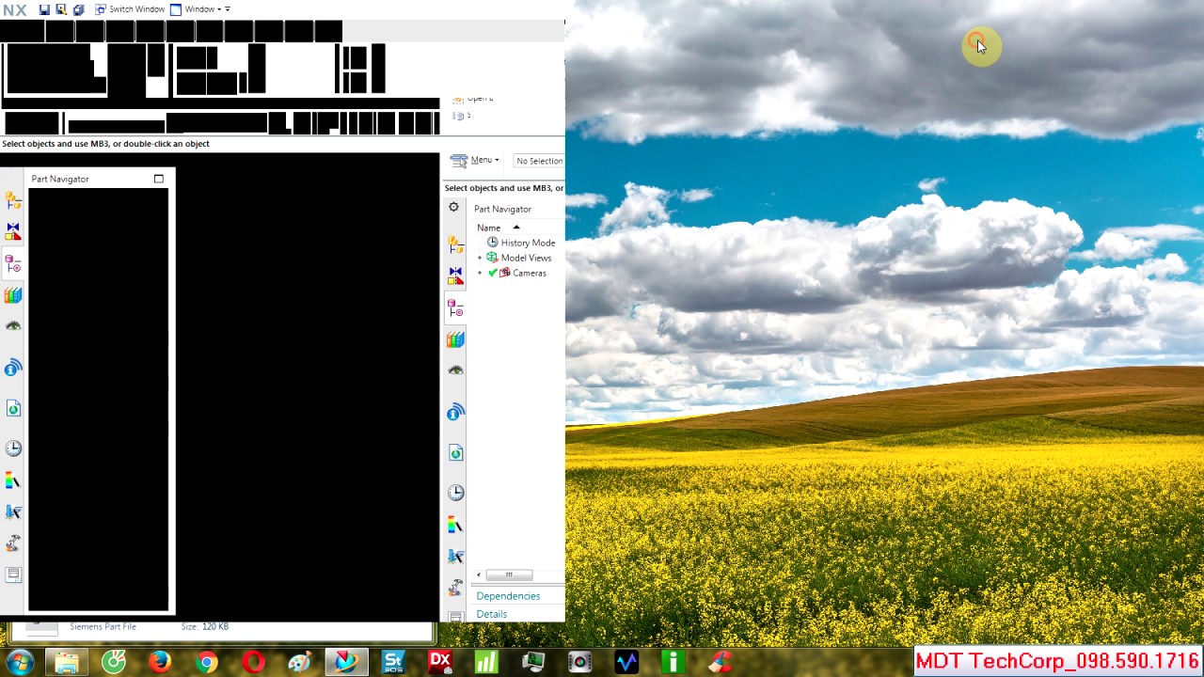Image resolution: width=1204 pixels, height=677 pixels.
Task: Launch Opera from the taskbar
Action: point(253,662)
